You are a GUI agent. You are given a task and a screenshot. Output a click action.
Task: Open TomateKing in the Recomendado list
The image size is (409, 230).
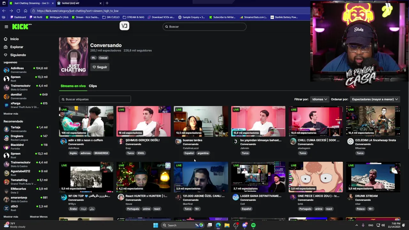[x=26, y=182]
